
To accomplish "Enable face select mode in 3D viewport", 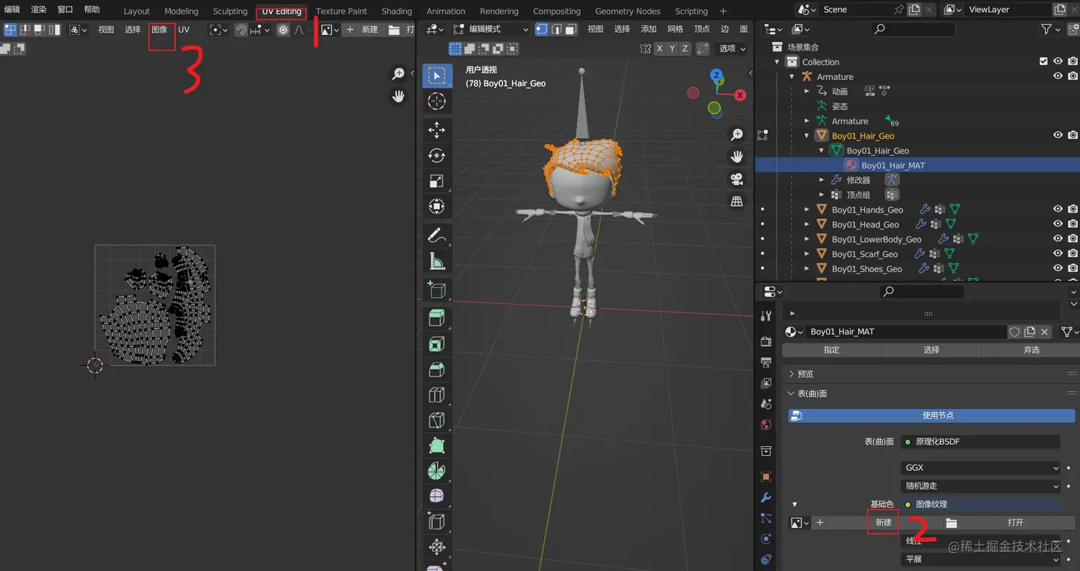I will tap(571, 29).
